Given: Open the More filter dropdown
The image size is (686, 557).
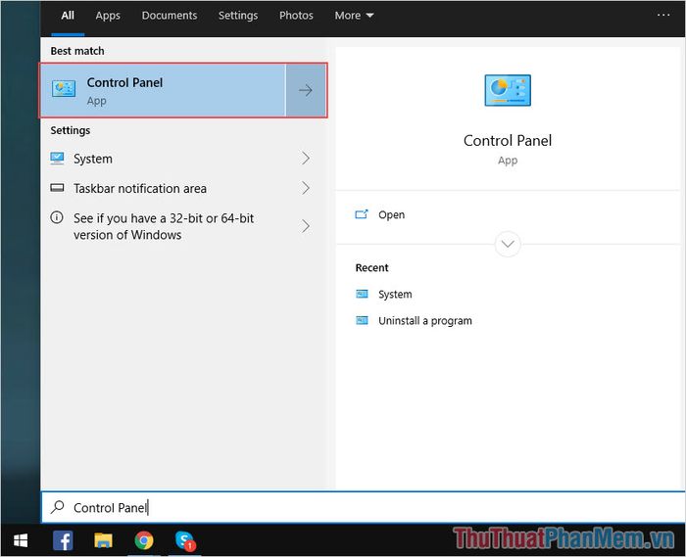Looking at the screenshot, I should coord(354,16).
